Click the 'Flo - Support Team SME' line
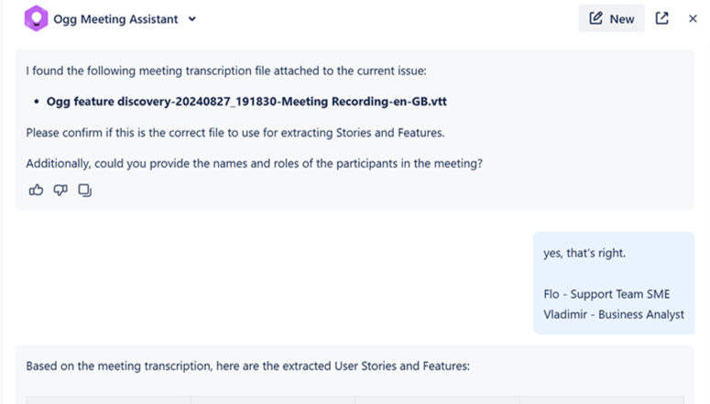Viewport: 710px width, 404px height. [x=606, y=294]
